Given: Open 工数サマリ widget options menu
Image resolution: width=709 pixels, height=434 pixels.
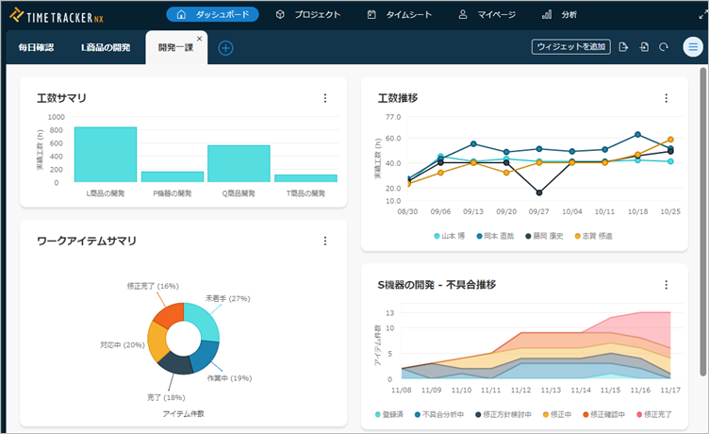Looking at the screenshot, I should 324,98.
